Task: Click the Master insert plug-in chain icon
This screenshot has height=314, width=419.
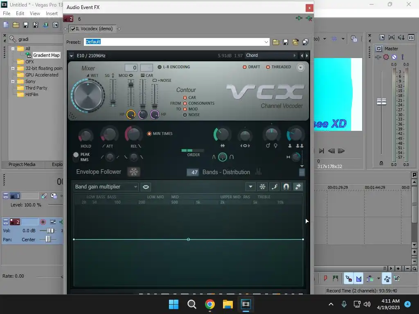Action: click(378, 57)
